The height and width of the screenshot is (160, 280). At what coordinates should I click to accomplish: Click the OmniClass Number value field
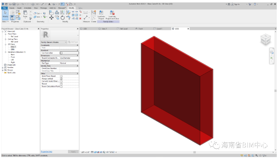click(69, 68)
